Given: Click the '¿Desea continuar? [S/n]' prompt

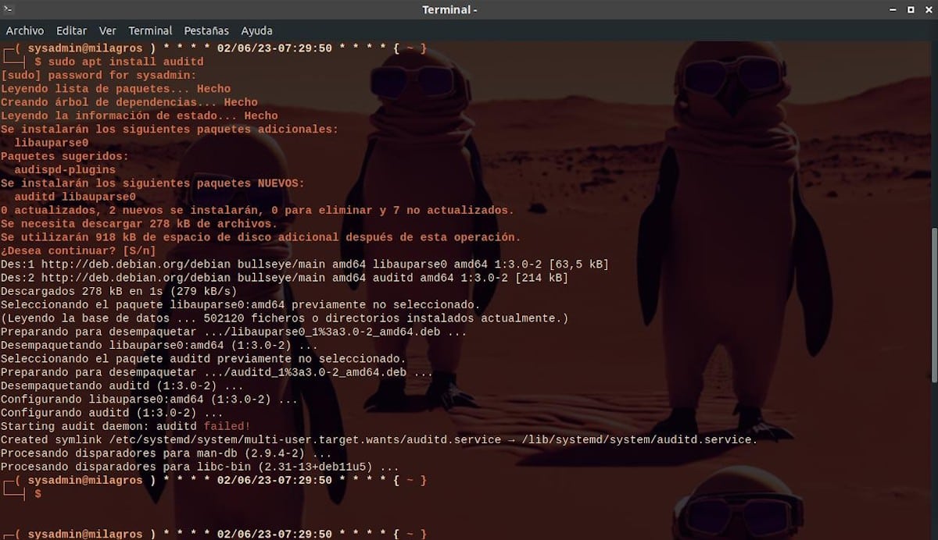Looking at the screenshot, I should tap(78, 250).
